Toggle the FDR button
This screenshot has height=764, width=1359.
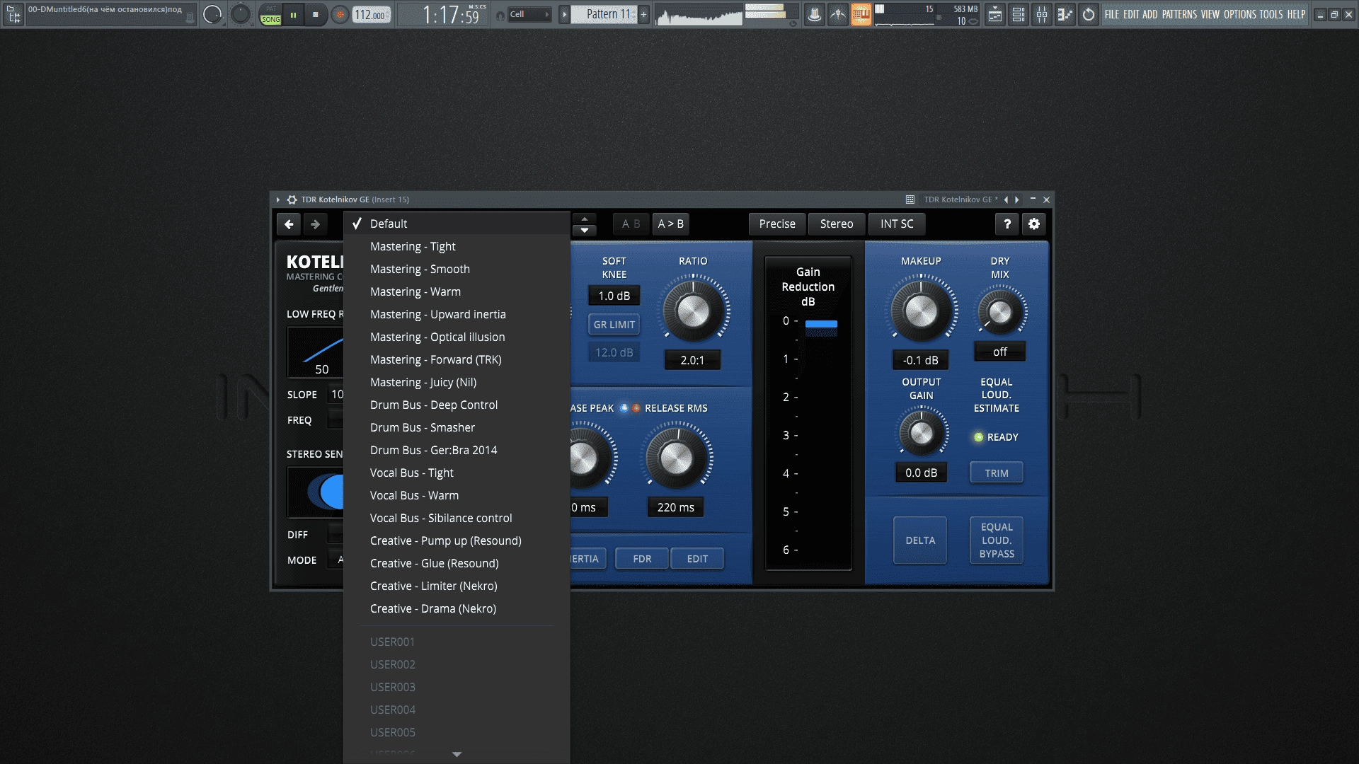(x=642, y=559)
